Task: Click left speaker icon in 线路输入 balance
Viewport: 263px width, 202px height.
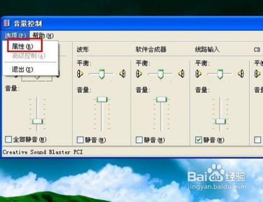Action: pos(199,73)
